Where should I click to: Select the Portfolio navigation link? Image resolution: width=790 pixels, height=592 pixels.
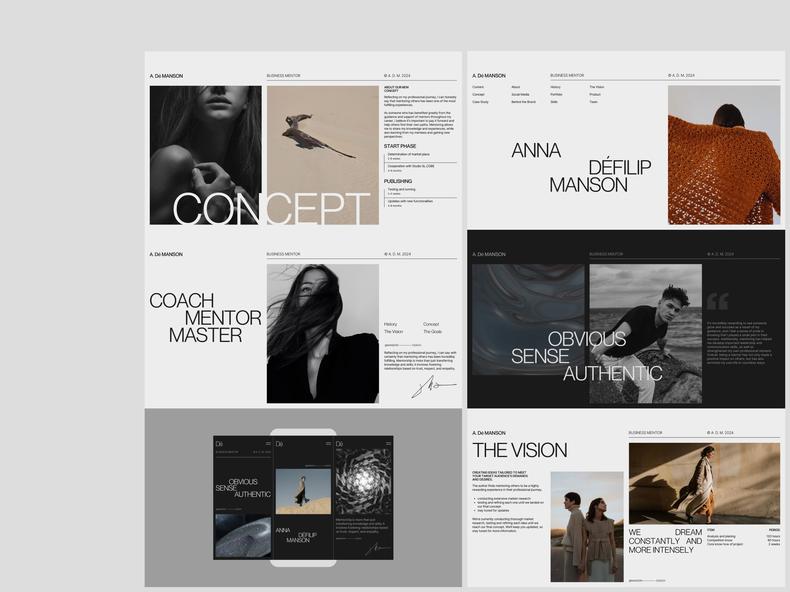click(x=556, y=94)
